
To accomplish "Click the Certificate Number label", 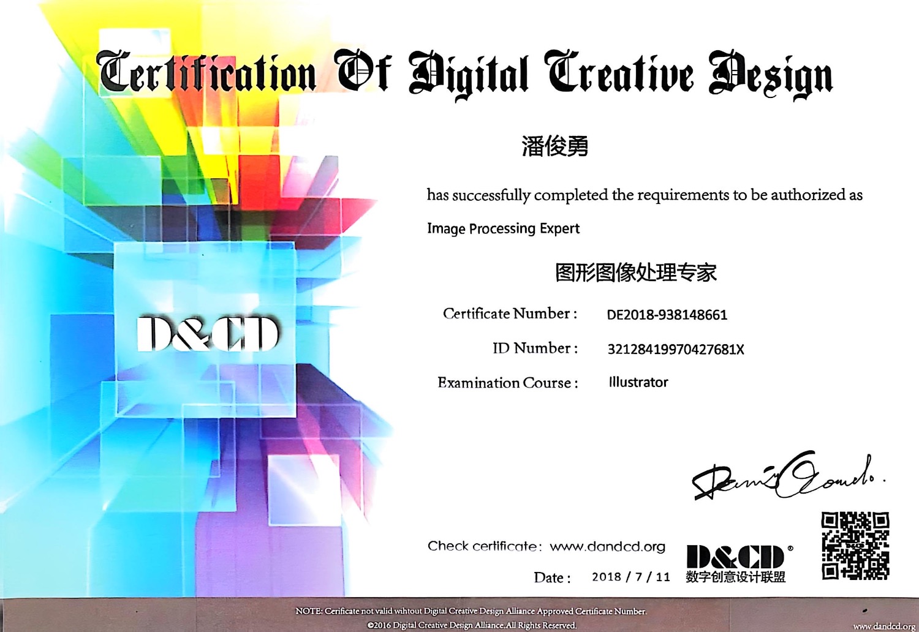I will pos(510,314).
